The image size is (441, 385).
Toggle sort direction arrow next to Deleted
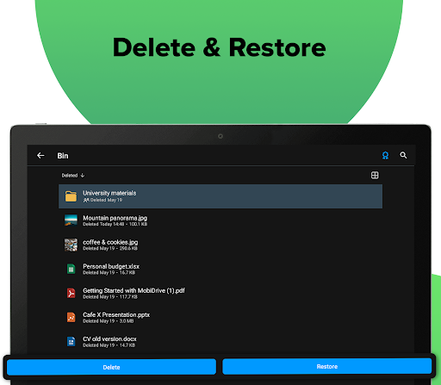pos(83,176)
